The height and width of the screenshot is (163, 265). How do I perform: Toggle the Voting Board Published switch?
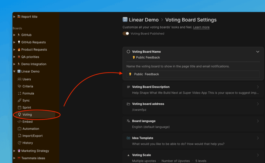tap(126, 33)
